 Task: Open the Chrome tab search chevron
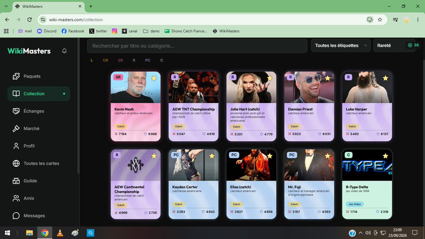(x=6, y=6)
